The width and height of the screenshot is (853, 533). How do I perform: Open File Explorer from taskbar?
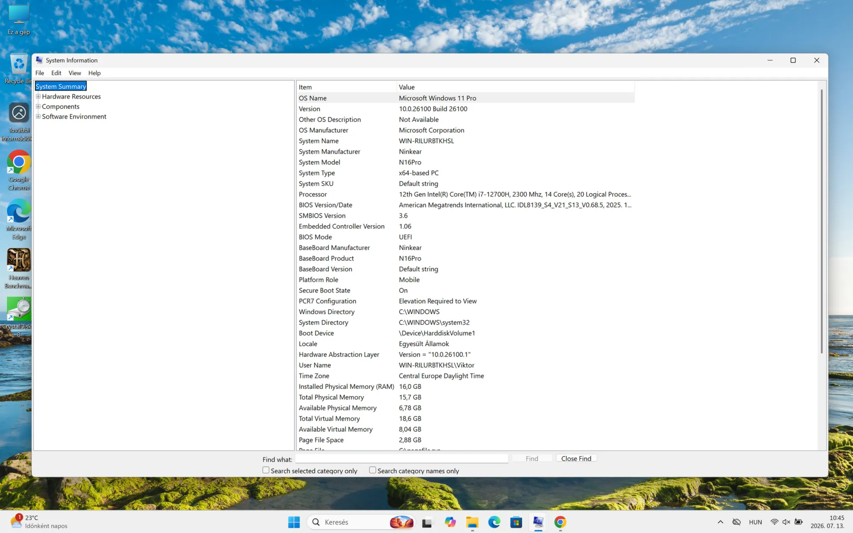tap(472, 522)
